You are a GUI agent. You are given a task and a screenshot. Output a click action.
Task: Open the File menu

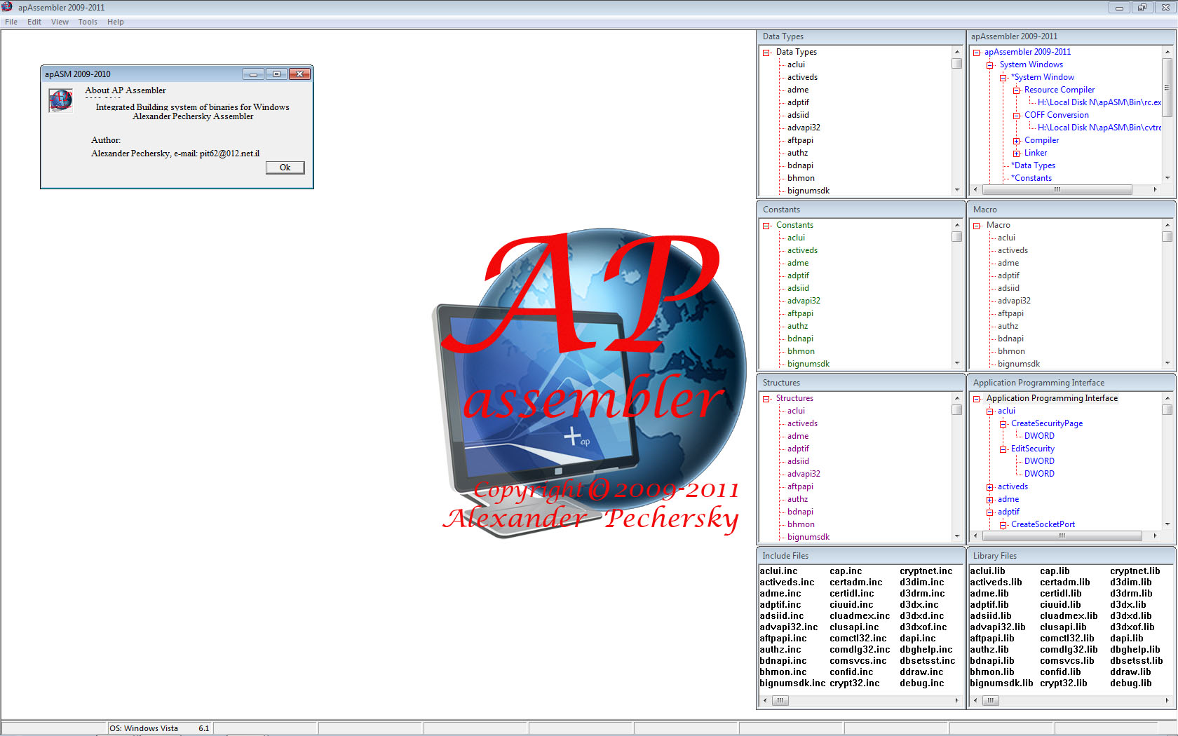click(x=11, y=22)
